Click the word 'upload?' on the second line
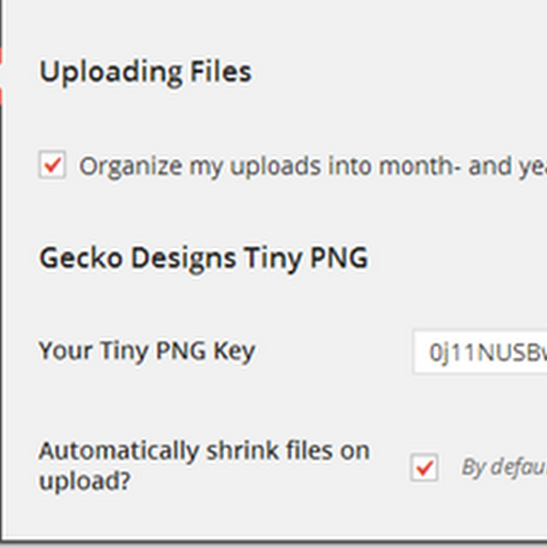Image resolution: width=547 pixels, height=547 pixels. point(85,481)
